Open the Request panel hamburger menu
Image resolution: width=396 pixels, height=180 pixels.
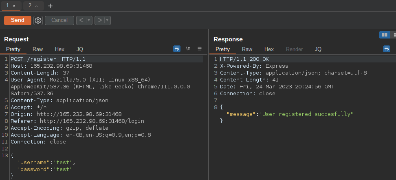(x=200, y=49)
